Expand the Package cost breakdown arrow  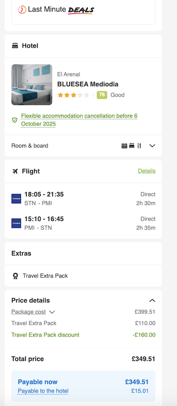click(x=52, y=312)
